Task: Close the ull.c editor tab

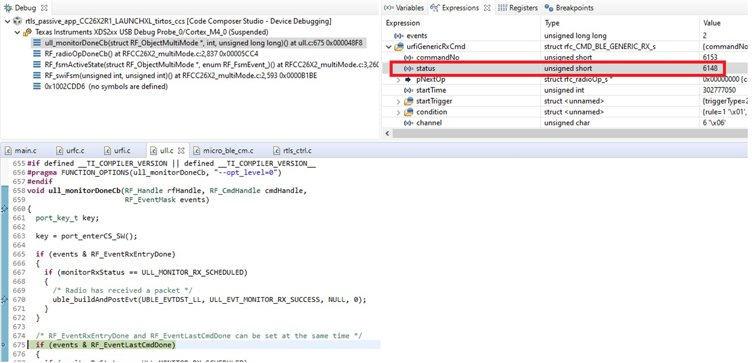Action: (x=180, y=150)
